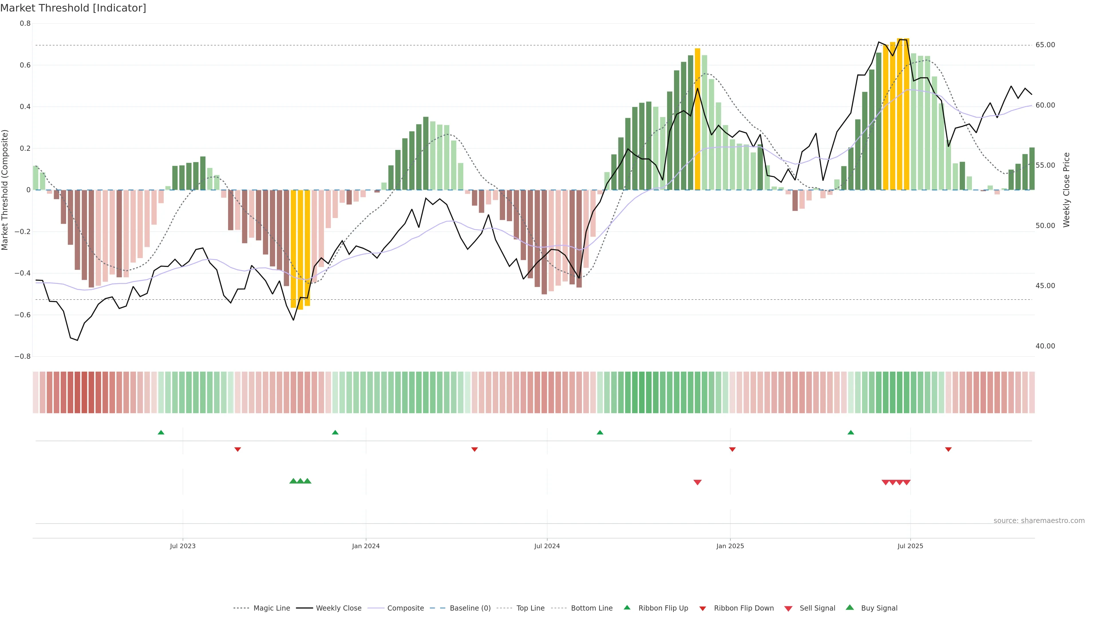Image resolution: width=1099 pixels, height=618 pixels.
Task: Hide the Composite line via legend
Action: coord(405,608)
